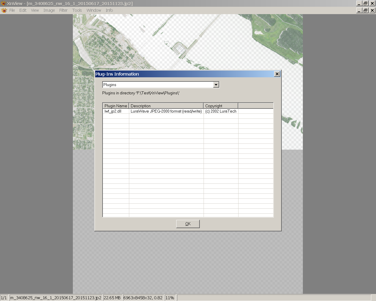Open the Filter menu

63,10
